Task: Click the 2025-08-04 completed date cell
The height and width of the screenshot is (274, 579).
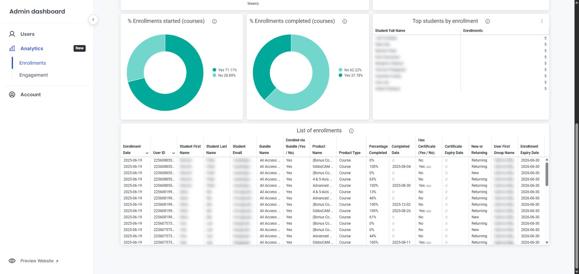Action: [401, 167]
